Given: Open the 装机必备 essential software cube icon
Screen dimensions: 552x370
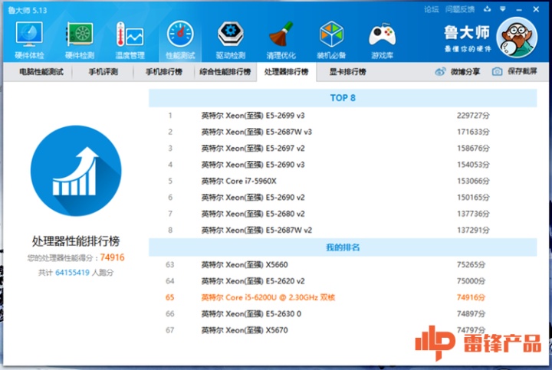Looking at the screenshot, I should pos(331,40).
